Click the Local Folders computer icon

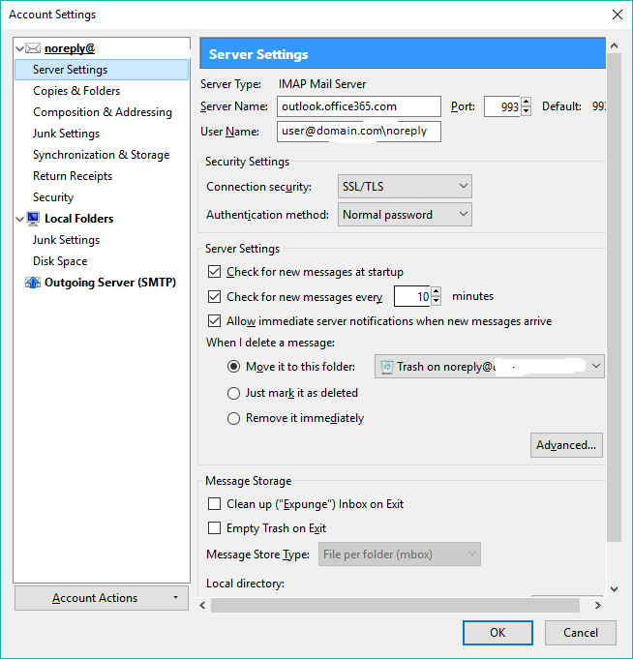tap(33, 219)
